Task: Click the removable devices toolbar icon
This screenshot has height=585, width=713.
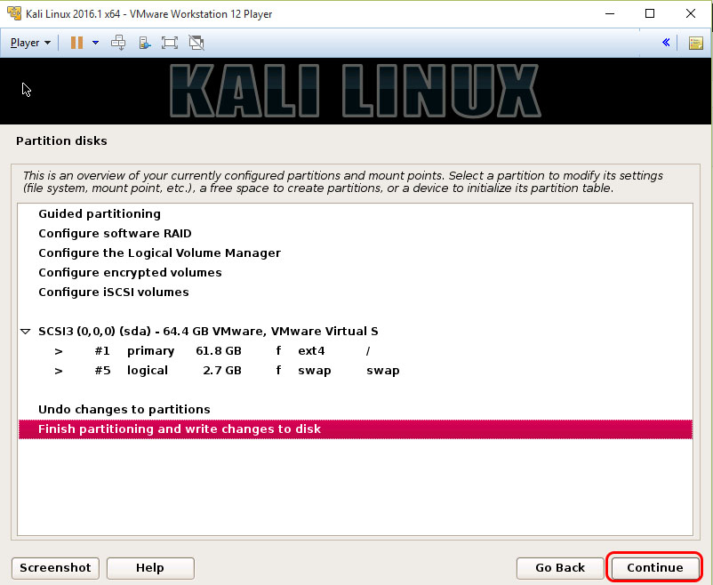Action: pyautogui.click(x=145, y=43)
